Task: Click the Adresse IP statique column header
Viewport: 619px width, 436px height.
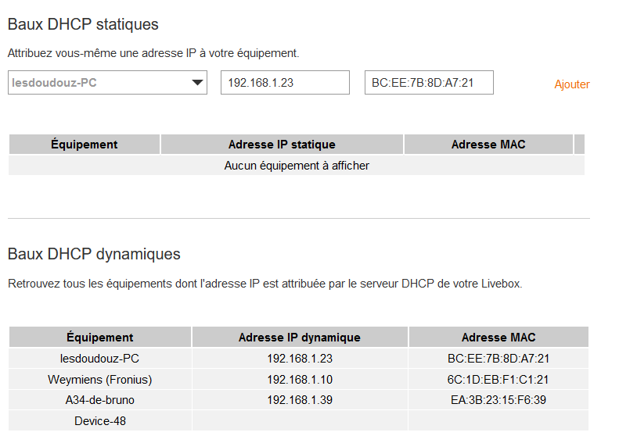Action: (x=282, y=145)
